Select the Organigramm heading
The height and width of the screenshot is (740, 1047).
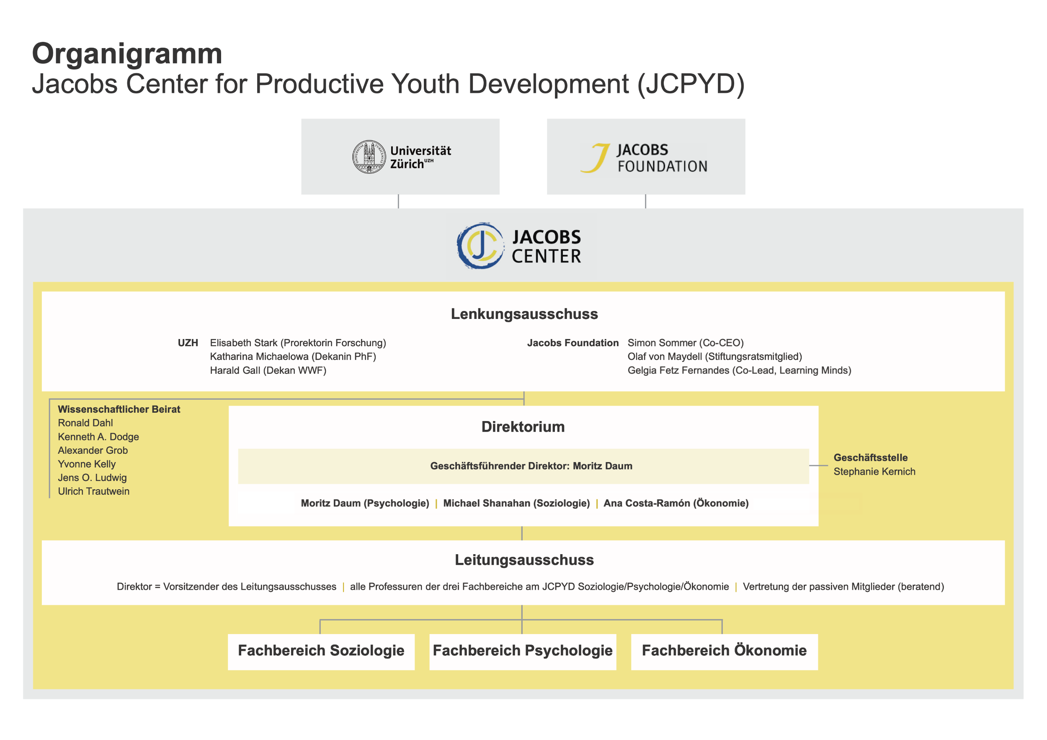[127, 54]
